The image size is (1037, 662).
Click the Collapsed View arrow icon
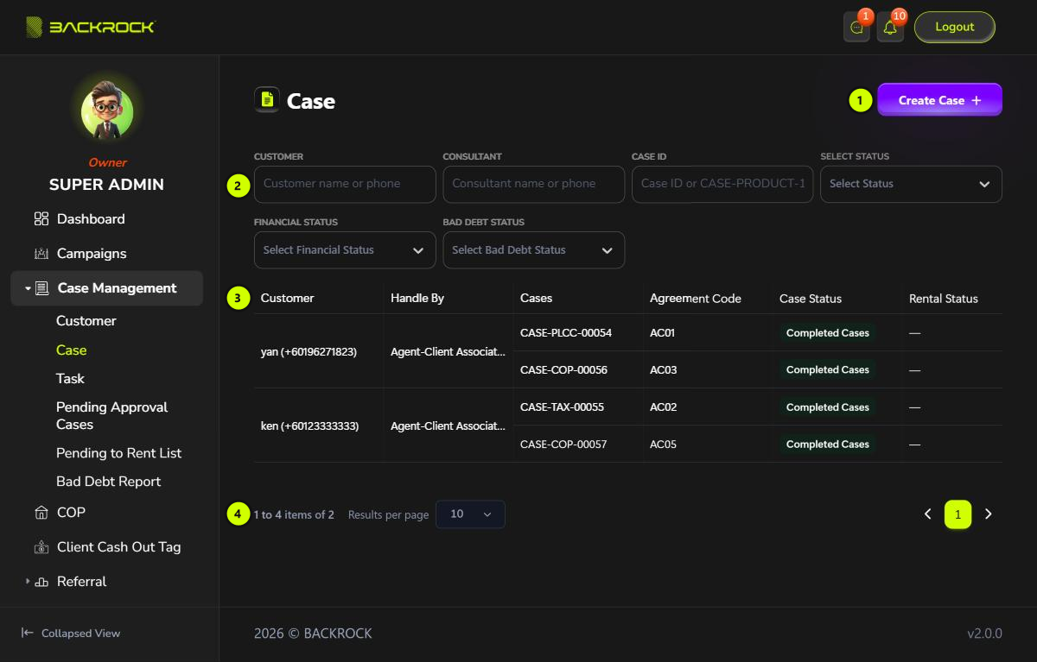pos(28,633)
